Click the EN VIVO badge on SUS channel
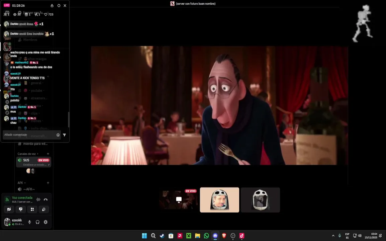This screenshot has width=386, height=241. click(x=43, y=160)
